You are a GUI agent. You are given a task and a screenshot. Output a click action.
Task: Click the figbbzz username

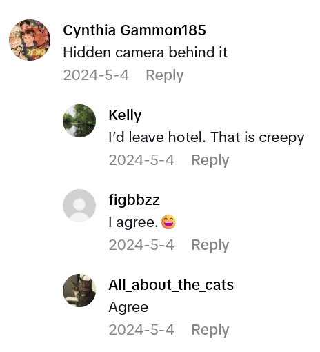tap(134, 200)
